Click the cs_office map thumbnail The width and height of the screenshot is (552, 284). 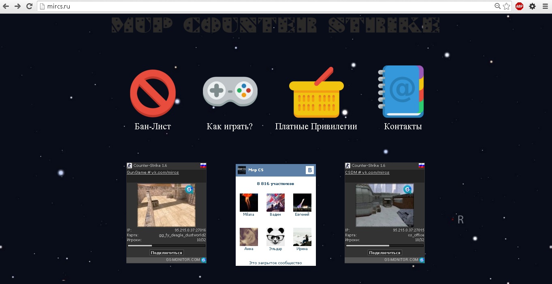tap(384, 205)
